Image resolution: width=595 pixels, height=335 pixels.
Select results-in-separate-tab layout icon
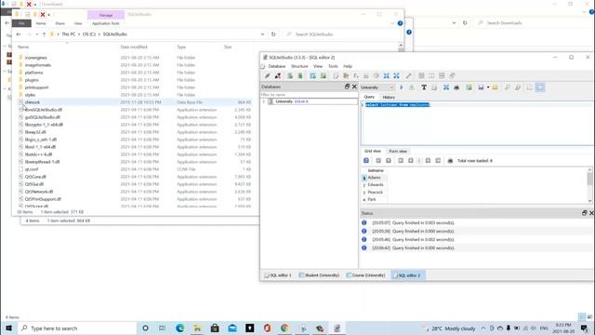530,87
